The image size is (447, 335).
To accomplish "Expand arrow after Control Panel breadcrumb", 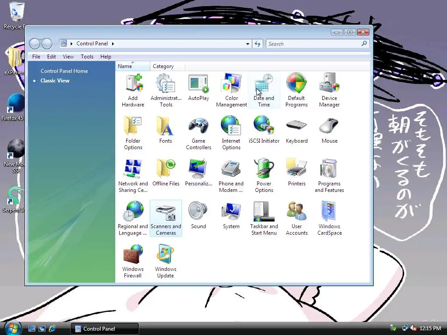I will (x=113, y=44).
